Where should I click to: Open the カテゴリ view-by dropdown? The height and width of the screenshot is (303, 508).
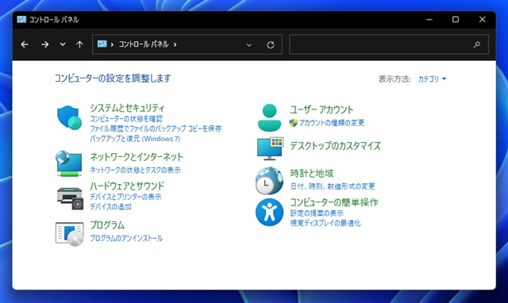(432, 79)
